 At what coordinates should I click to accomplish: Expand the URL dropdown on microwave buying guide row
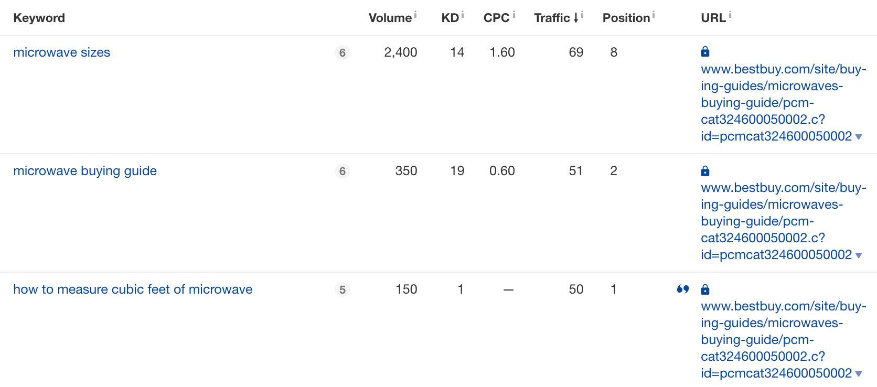[859, 255]
